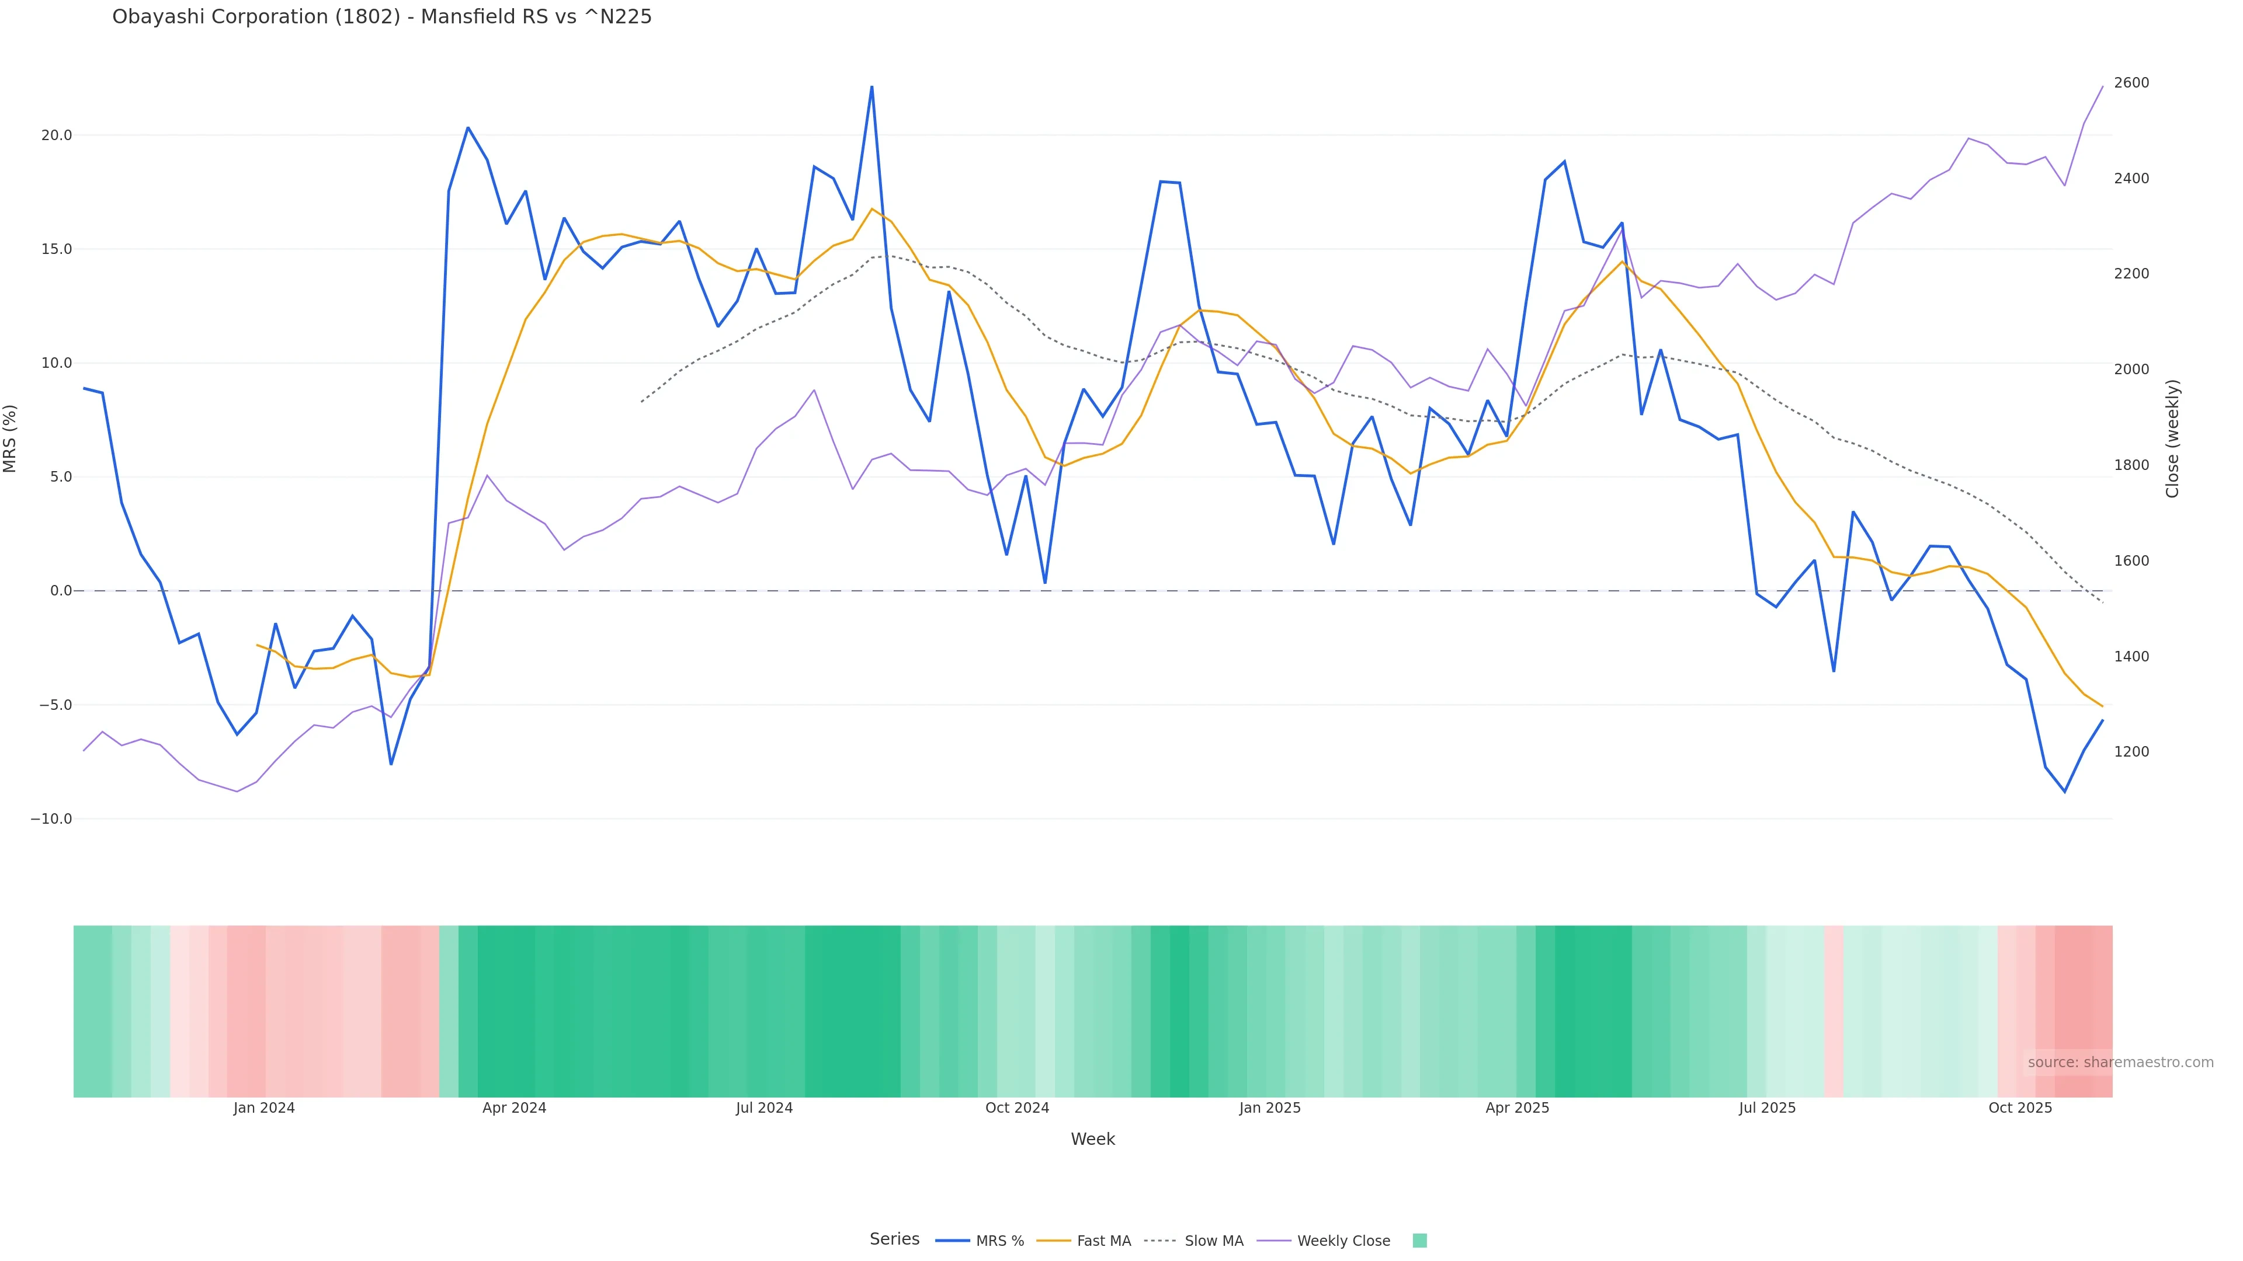The image size is (2243, 1261).
Task: Click the MRS (%) y-axis title
Action: pyautogui.click(x=11, y=438)
